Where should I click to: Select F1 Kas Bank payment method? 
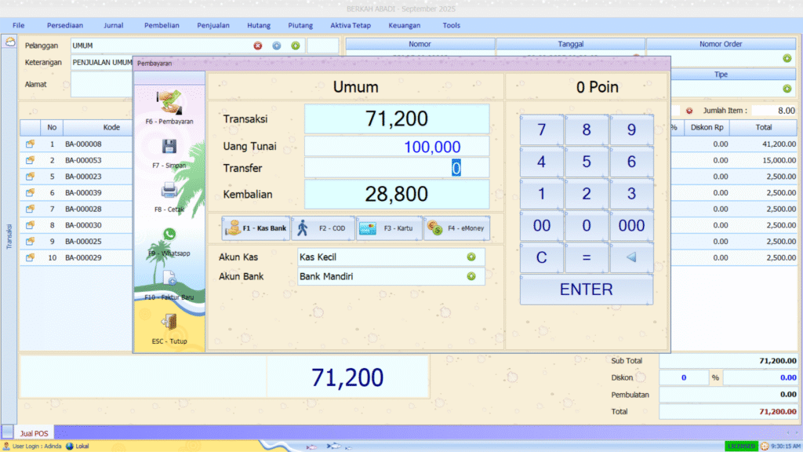click(256, 228)
